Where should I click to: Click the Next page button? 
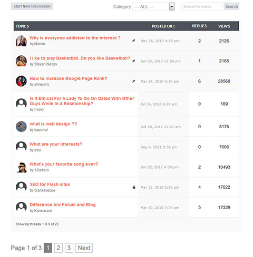pyautogui.click(x=84, y=248)
